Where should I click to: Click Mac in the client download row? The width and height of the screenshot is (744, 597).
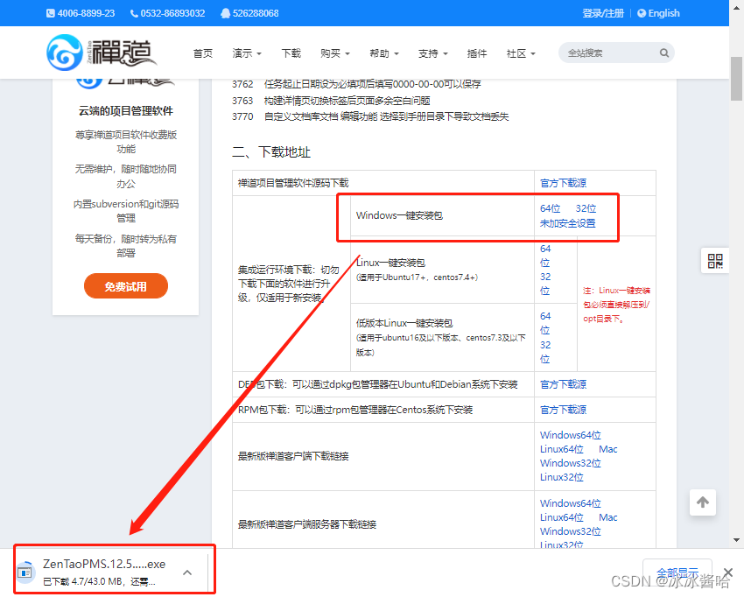click(607, 449)
